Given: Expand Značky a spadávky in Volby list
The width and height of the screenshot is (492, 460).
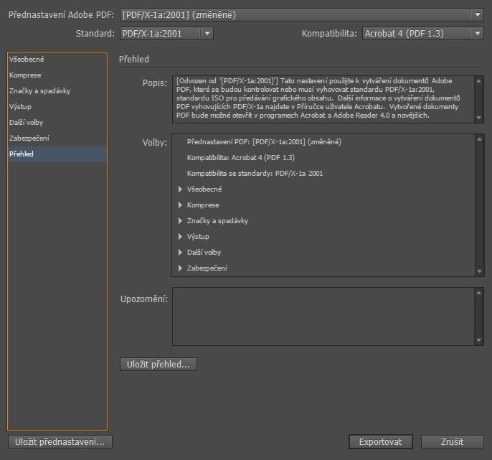Looking at the screenshot, I should coord(181,221).
